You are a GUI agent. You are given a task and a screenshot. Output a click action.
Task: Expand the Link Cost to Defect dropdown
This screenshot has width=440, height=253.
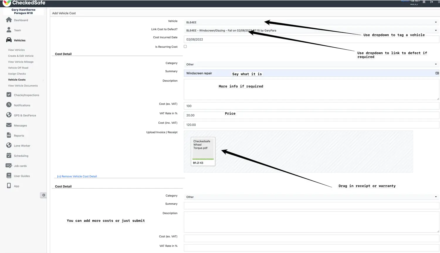[x=311, y=30]
